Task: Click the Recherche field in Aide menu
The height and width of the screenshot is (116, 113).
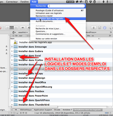Action: click(66, 6)
